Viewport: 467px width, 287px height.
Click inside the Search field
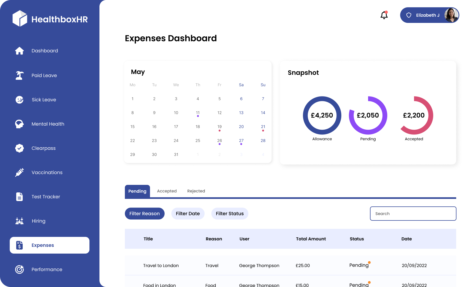[413, 213]
